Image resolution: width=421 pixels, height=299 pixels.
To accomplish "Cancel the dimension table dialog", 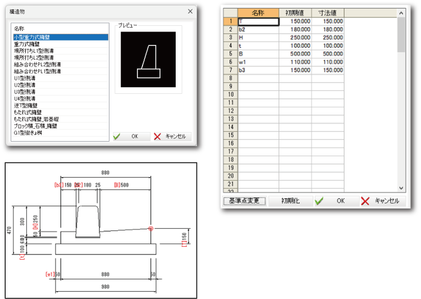I will [380, 201].
